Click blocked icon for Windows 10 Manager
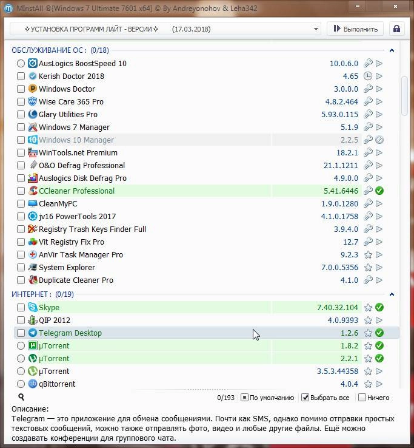This screenshot has height=448, width=414. click(379, 140)
